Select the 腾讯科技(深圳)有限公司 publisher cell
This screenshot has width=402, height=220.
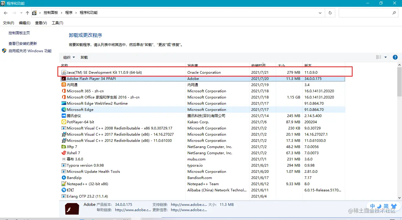[x=206, y=116]
